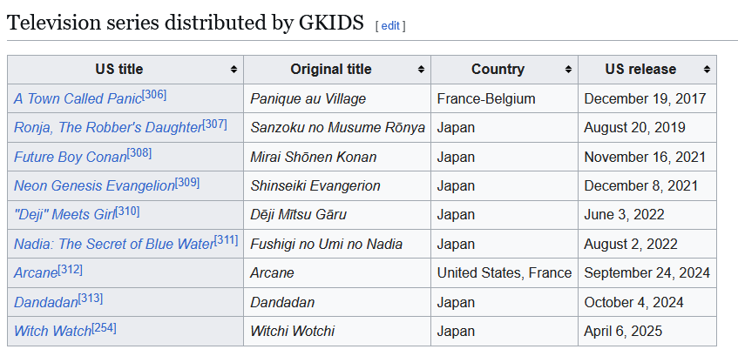This screenshot has height=356, width=738.
Task: Jump to citation 311
Action: pos(227,240)
